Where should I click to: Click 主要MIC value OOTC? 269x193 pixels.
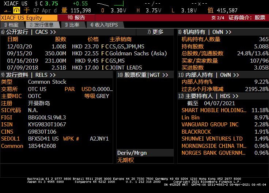point(34,96)
